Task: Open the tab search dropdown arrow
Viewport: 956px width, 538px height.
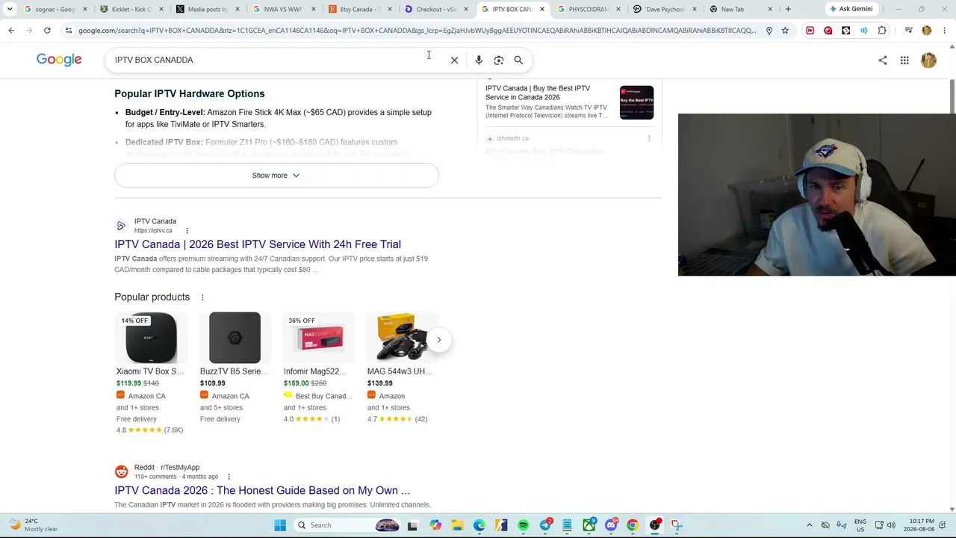Action: pyautogui.click(x=10, y=9)
